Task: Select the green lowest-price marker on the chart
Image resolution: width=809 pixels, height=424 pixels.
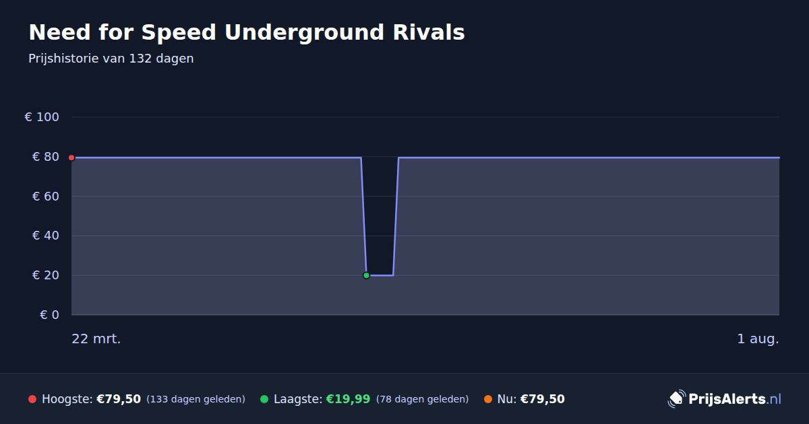Action: point(366,275)
